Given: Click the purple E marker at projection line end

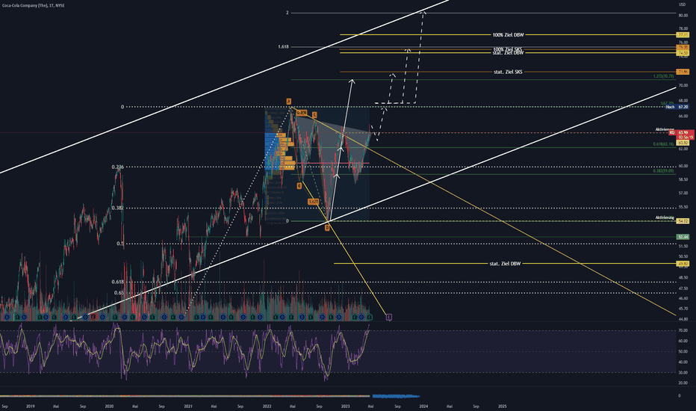Looking at the screenshot, I should point(389,317).
